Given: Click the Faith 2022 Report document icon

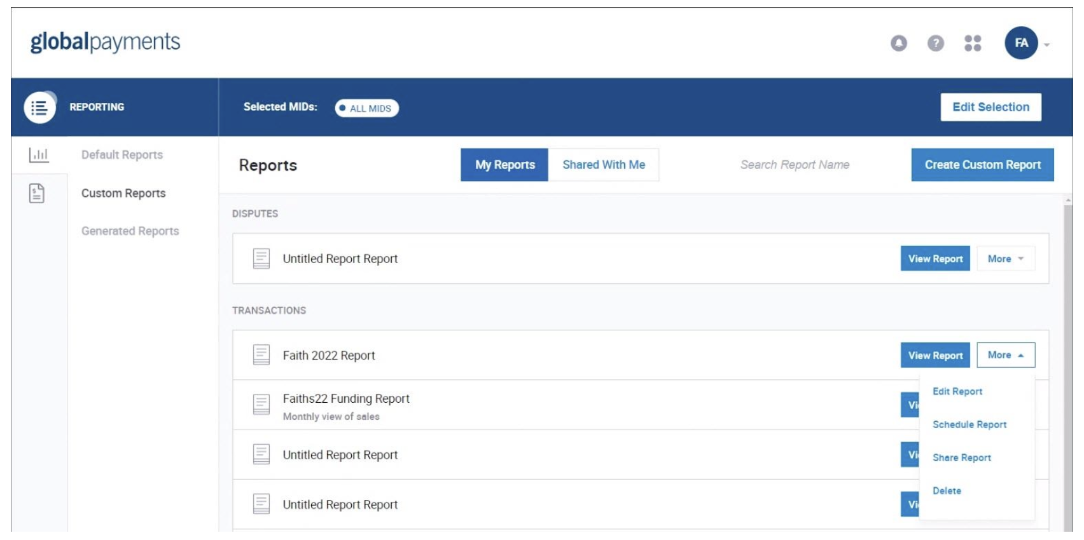Looking at the screenshot, I should pos(261,355).
